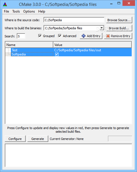The width and height of the screenshot is (137, 172).
Task: Click the CMake logo icon in title bar
Action: (5, 4)
